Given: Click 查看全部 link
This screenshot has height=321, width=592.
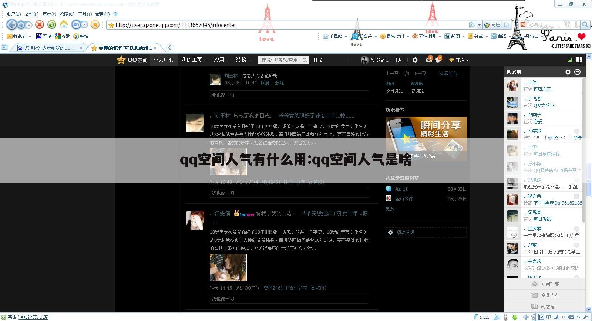Looking at the screenshot, I should tap(448, 74).
